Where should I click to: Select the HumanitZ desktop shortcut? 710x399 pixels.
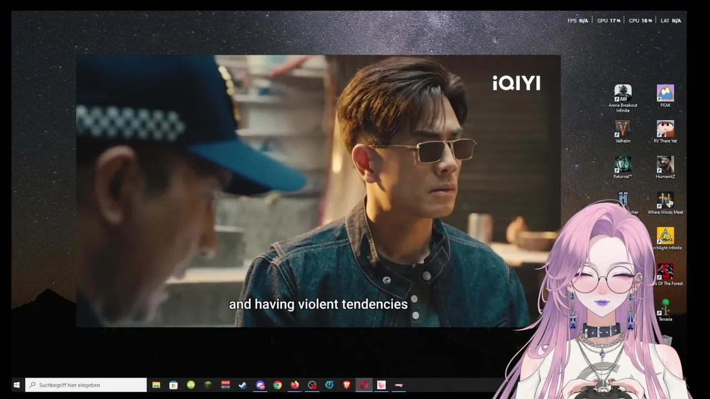point(665,167)
